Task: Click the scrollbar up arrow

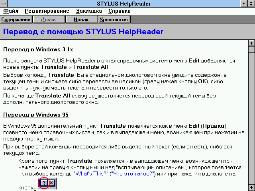Action: click(x=251, y=43)
